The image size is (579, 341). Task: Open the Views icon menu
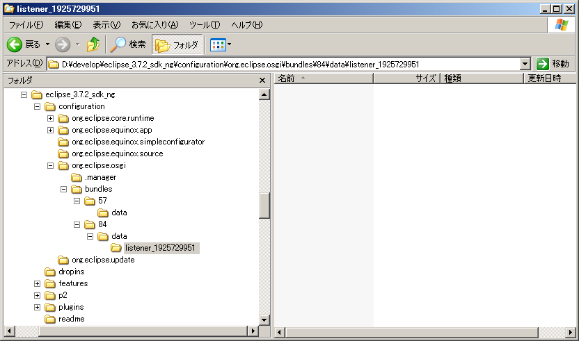click(x=218, y=45)
